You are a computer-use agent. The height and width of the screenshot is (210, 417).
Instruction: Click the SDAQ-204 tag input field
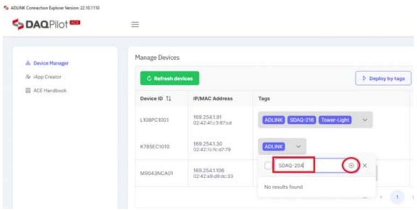(294, 165)
